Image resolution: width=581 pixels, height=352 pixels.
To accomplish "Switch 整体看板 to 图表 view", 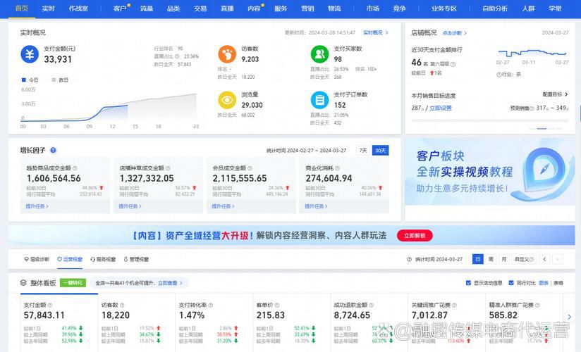I will coord(544,283).
